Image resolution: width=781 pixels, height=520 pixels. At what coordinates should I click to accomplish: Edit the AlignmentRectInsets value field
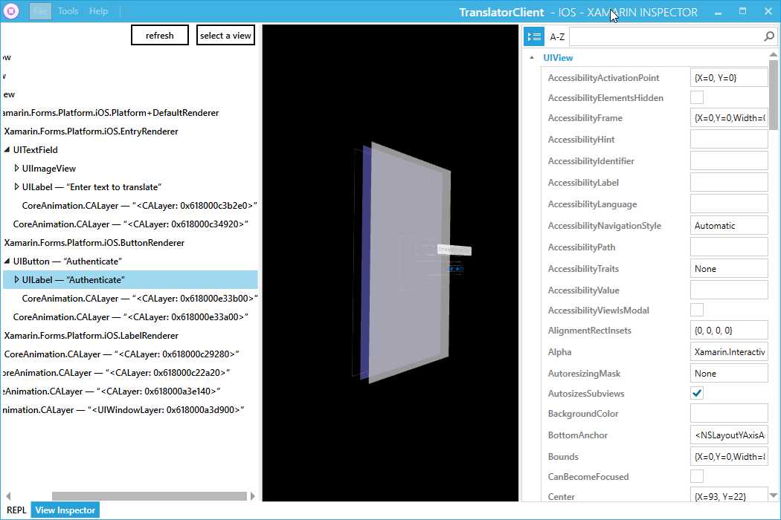pyautogui.click(x=729, y=331)
